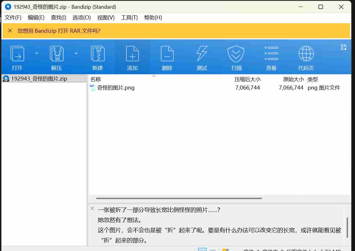
Task: Click the 代码页 (Code page) globe icon
Action: [x=306, y=57]
